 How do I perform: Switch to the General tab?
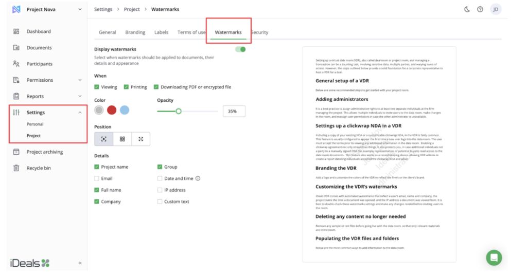coord(107,32)
